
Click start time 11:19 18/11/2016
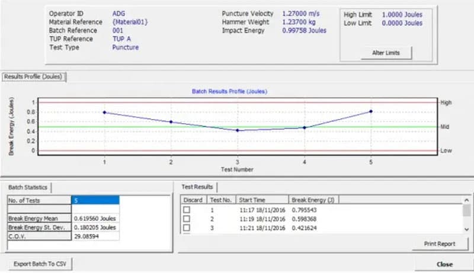coord(262,219)
